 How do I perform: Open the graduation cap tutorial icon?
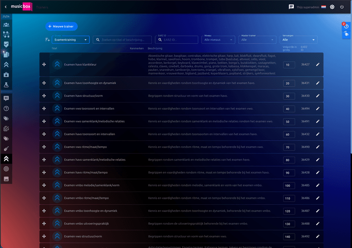coord(346,34)
